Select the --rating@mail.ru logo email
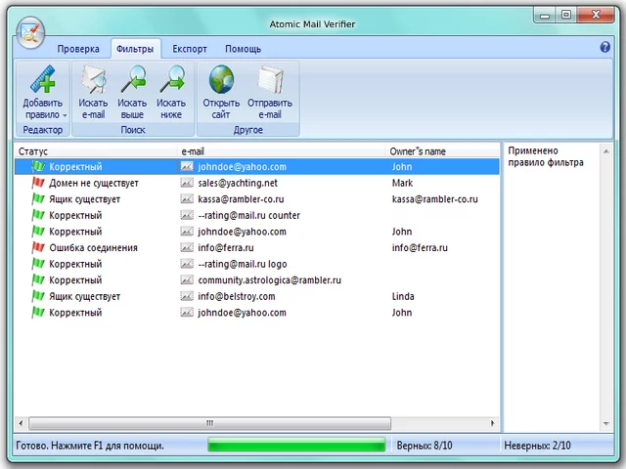 [243, 264]
